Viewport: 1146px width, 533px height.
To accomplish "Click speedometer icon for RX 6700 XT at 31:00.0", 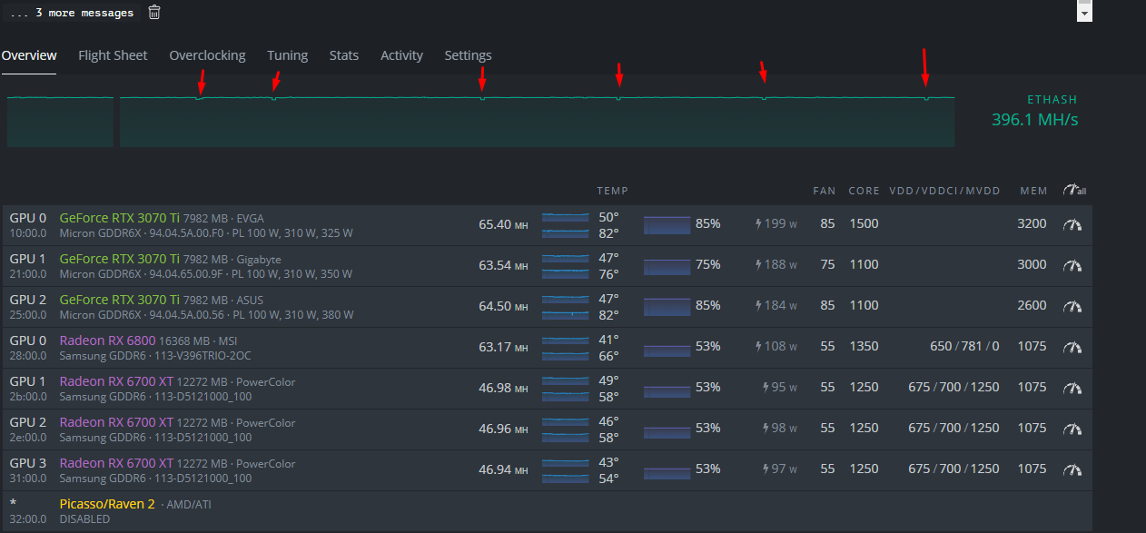I will pyautogui.click(x=1072, y=469).
